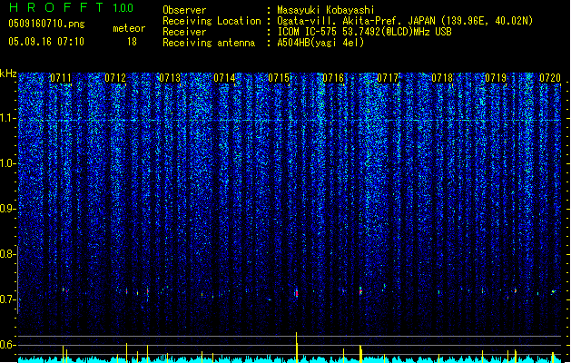This screenshot has width=571, height=363.
Task: Click the date stamp 05.09.16 07:10
Action: click(46, 42)
